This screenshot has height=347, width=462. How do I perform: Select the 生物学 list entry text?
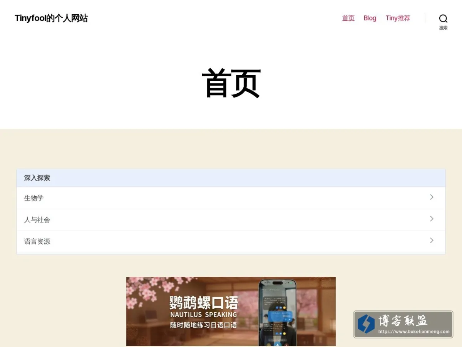(34, 198)
